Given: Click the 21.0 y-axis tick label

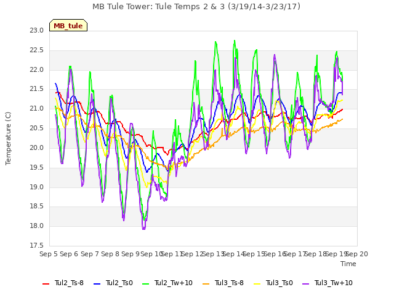Looking at the screenshot, I should pos(37,109).
